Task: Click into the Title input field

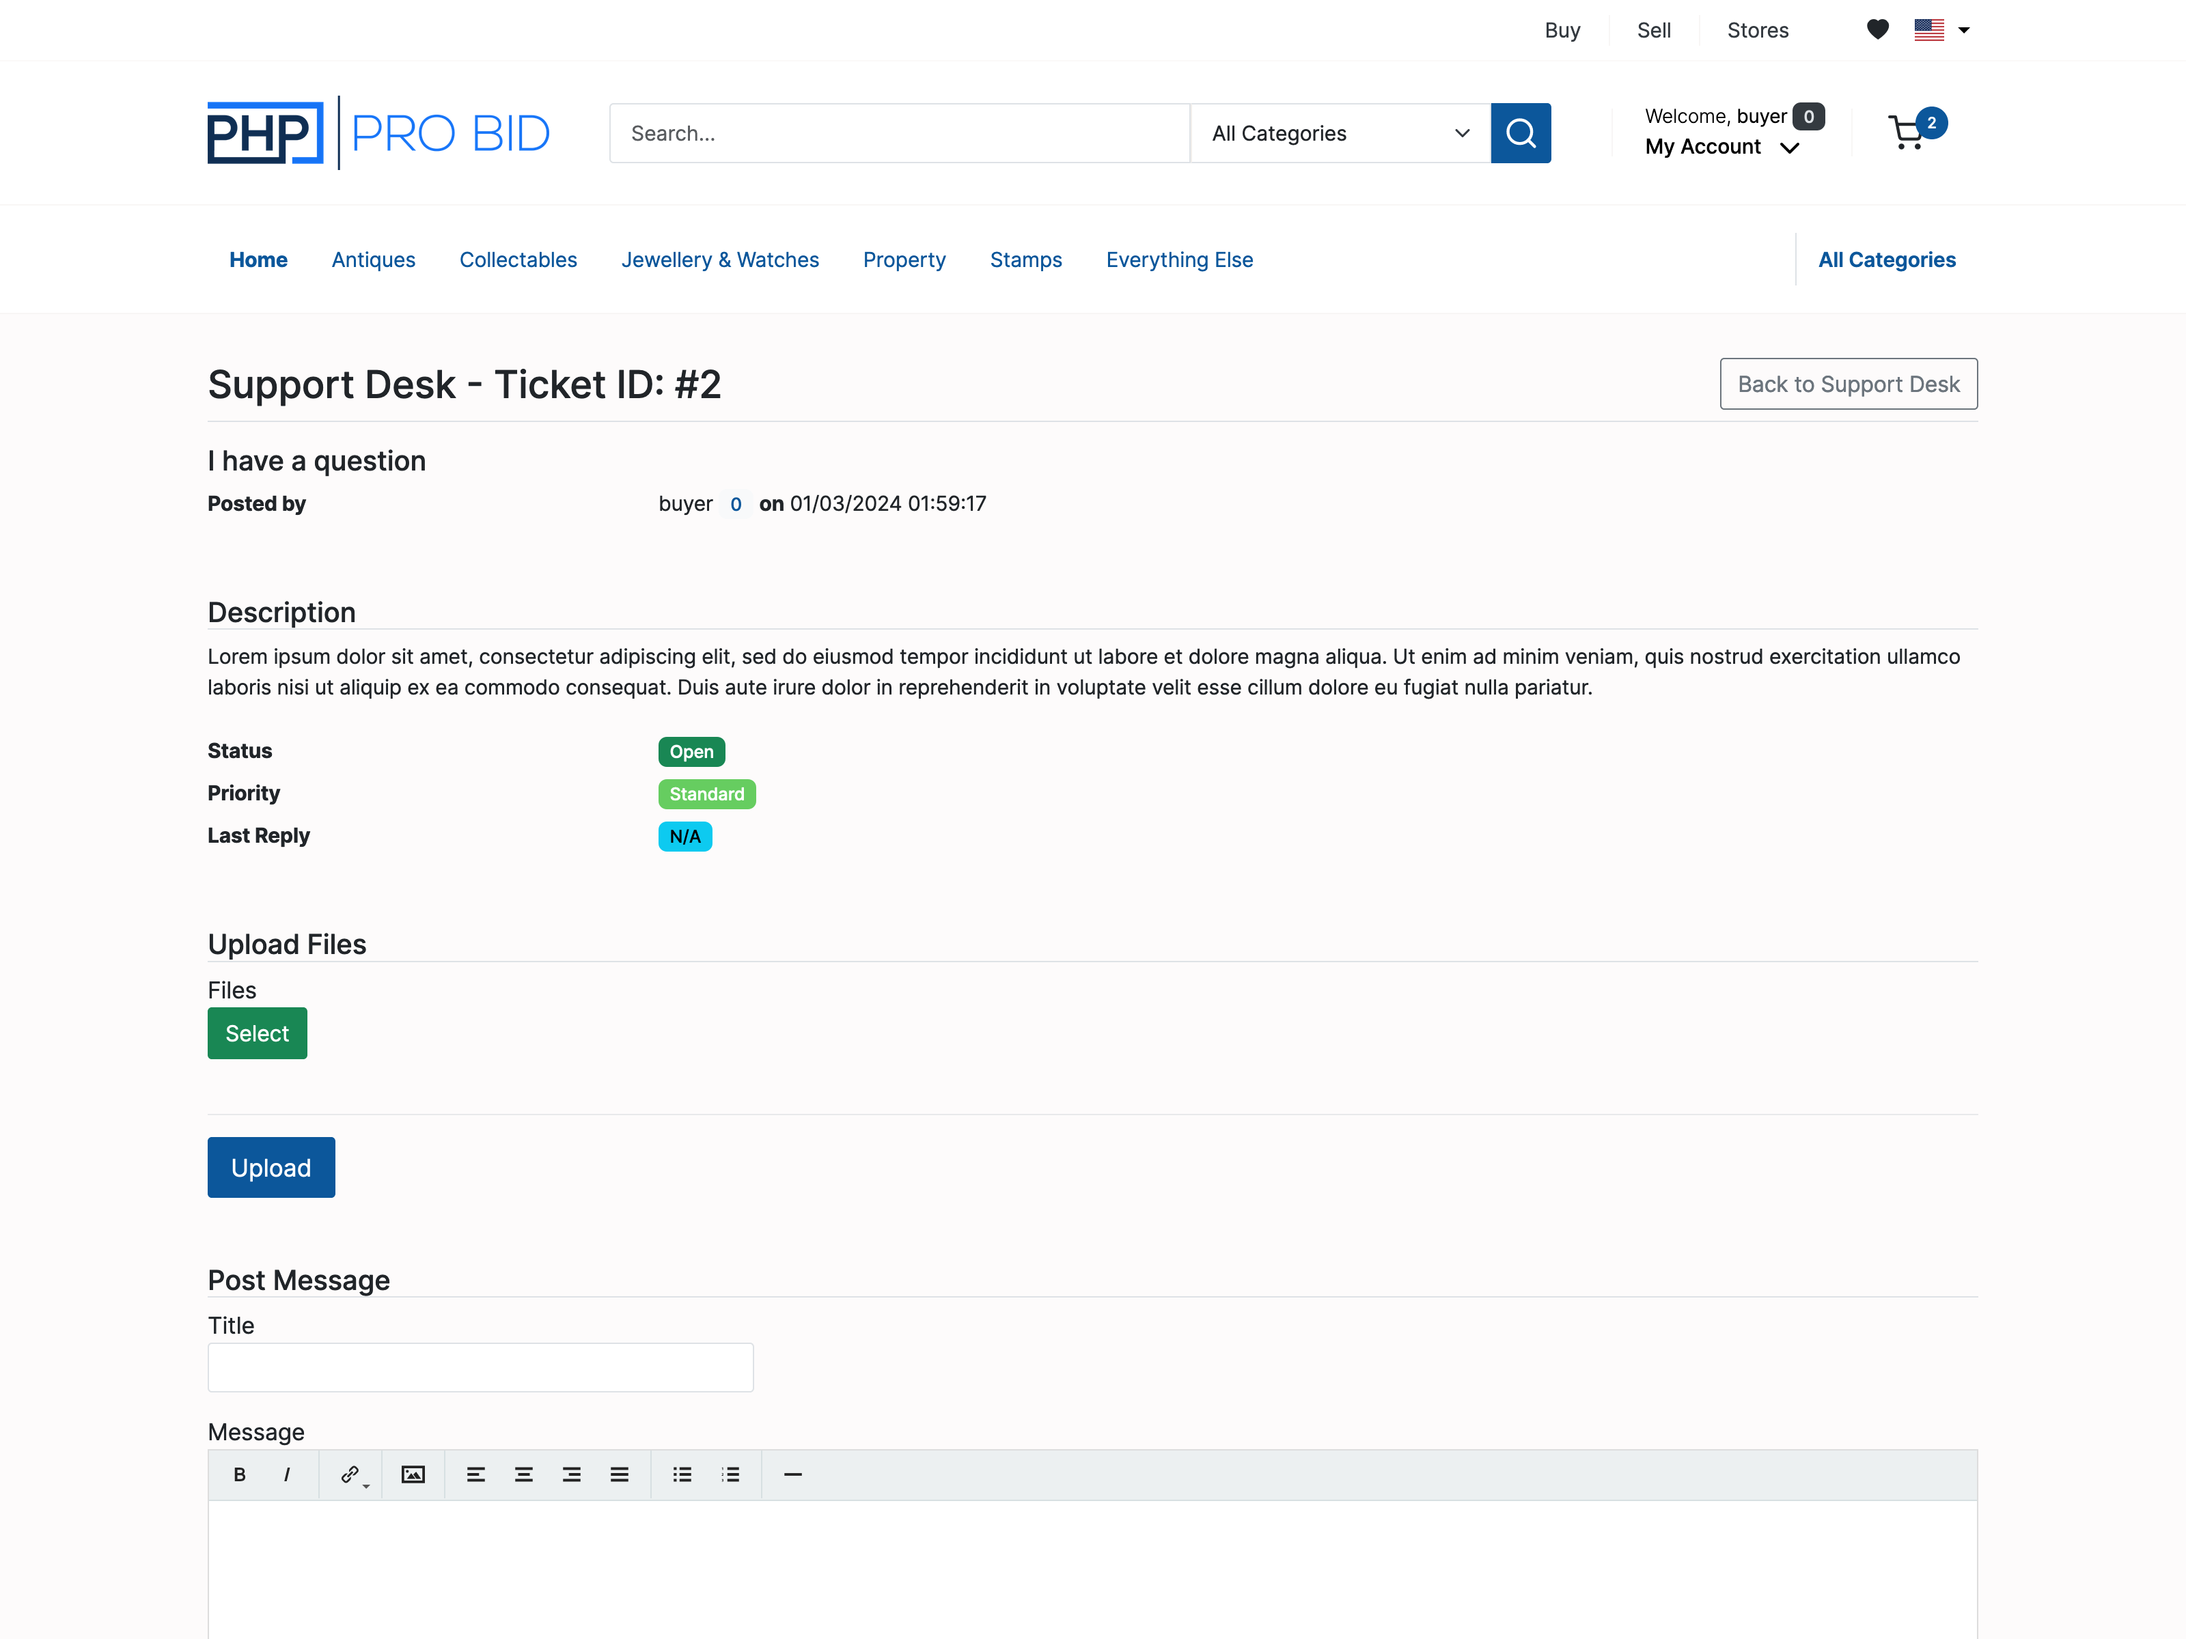Action: [x=480, y=1367]
